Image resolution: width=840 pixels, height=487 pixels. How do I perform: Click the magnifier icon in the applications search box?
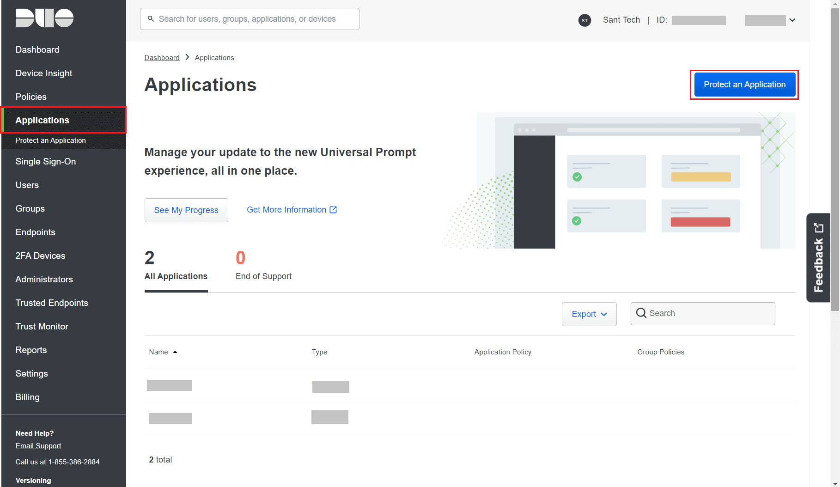pyautogui.click(x=641, y=313)
